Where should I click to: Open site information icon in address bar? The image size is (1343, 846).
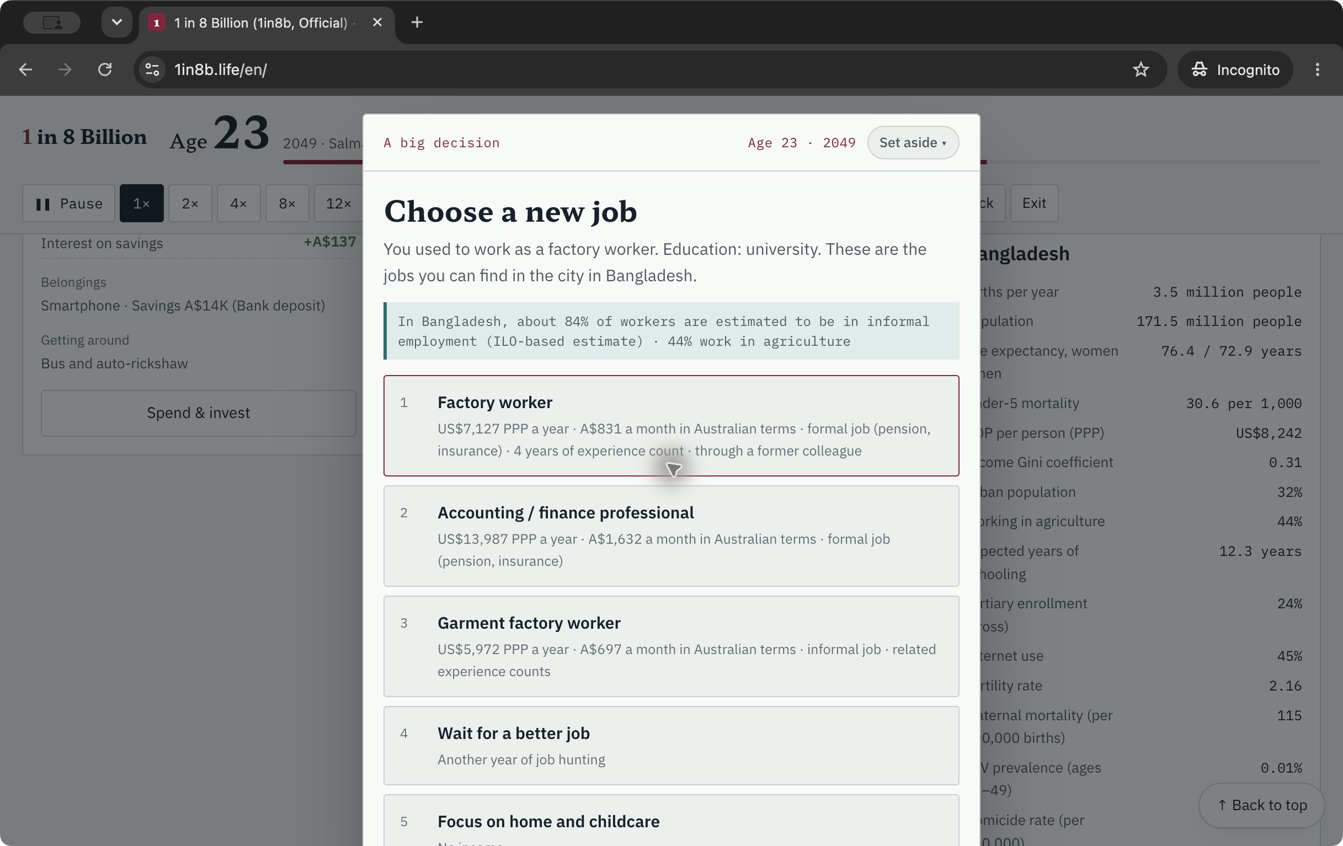tap(152, 69)
